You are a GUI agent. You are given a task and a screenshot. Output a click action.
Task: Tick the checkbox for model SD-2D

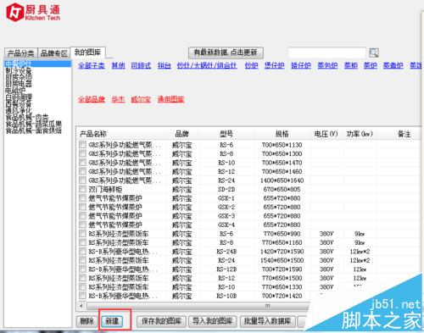[x=82, y=189]
